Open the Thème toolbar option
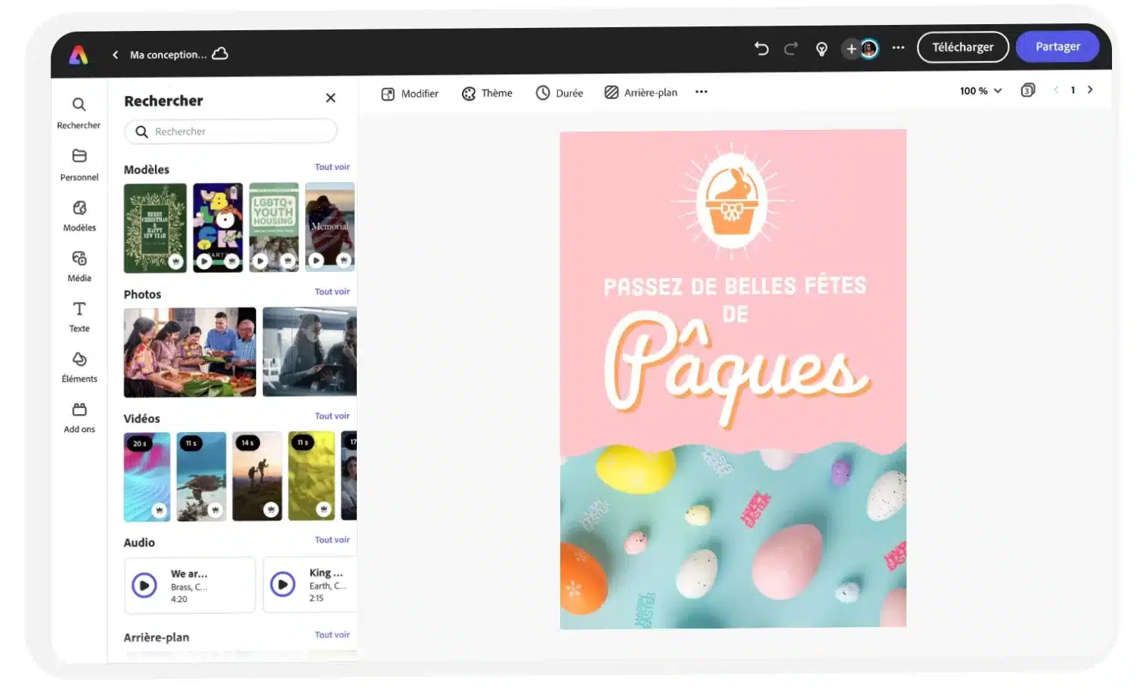This screenshot has width=1143, height=692. click(487, 93)
